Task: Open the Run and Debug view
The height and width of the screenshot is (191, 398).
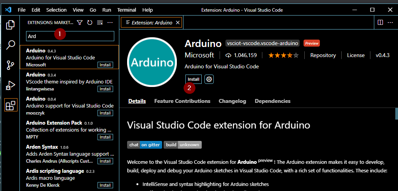Action: 10,85
